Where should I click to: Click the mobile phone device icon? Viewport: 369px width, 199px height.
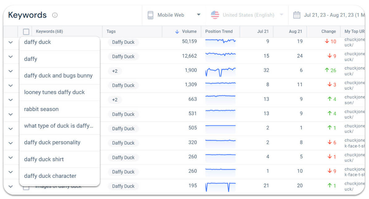(151, 15)
